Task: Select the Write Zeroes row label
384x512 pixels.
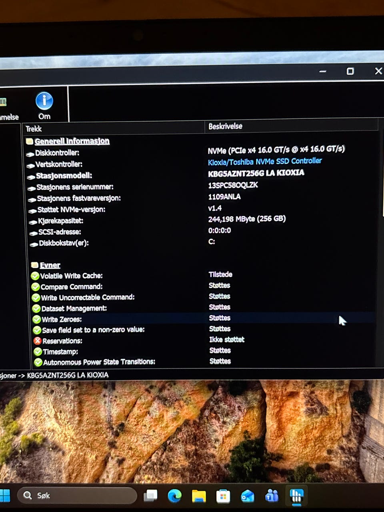Action: [62, 319]
